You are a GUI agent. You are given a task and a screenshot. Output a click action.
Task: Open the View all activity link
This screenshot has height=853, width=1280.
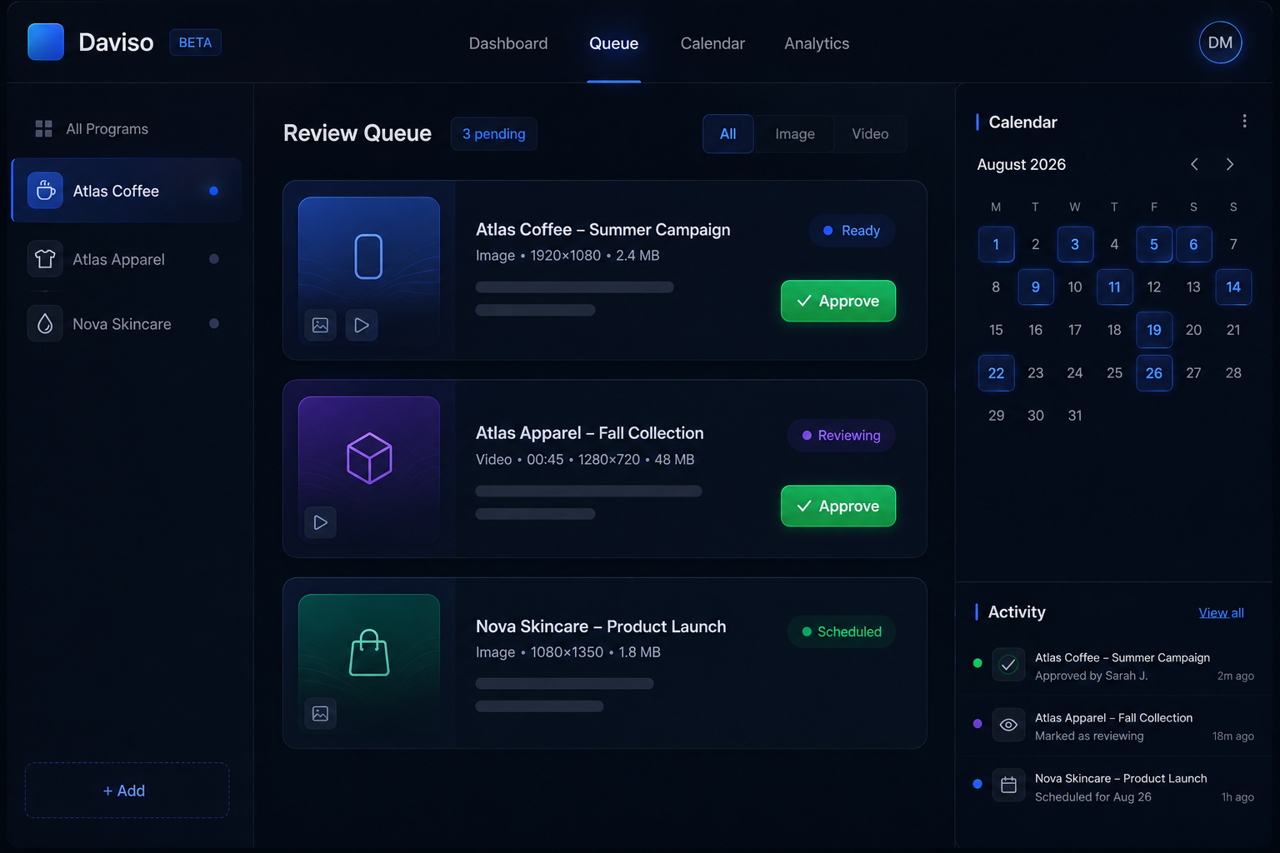tap(1221, 613)
